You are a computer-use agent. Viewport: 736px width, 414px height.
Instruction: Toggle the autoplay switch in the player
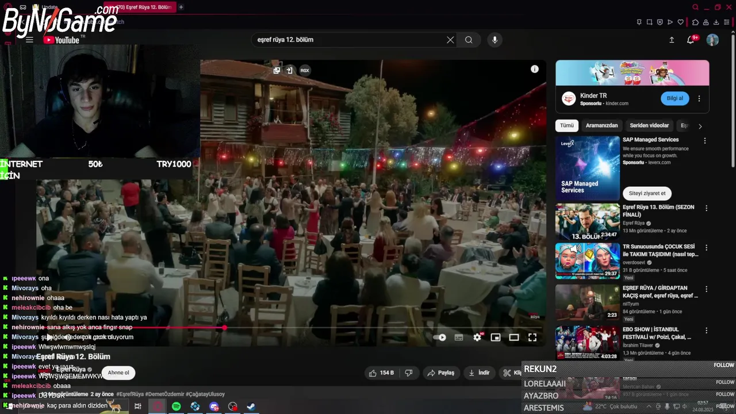(x=440, y=338)
